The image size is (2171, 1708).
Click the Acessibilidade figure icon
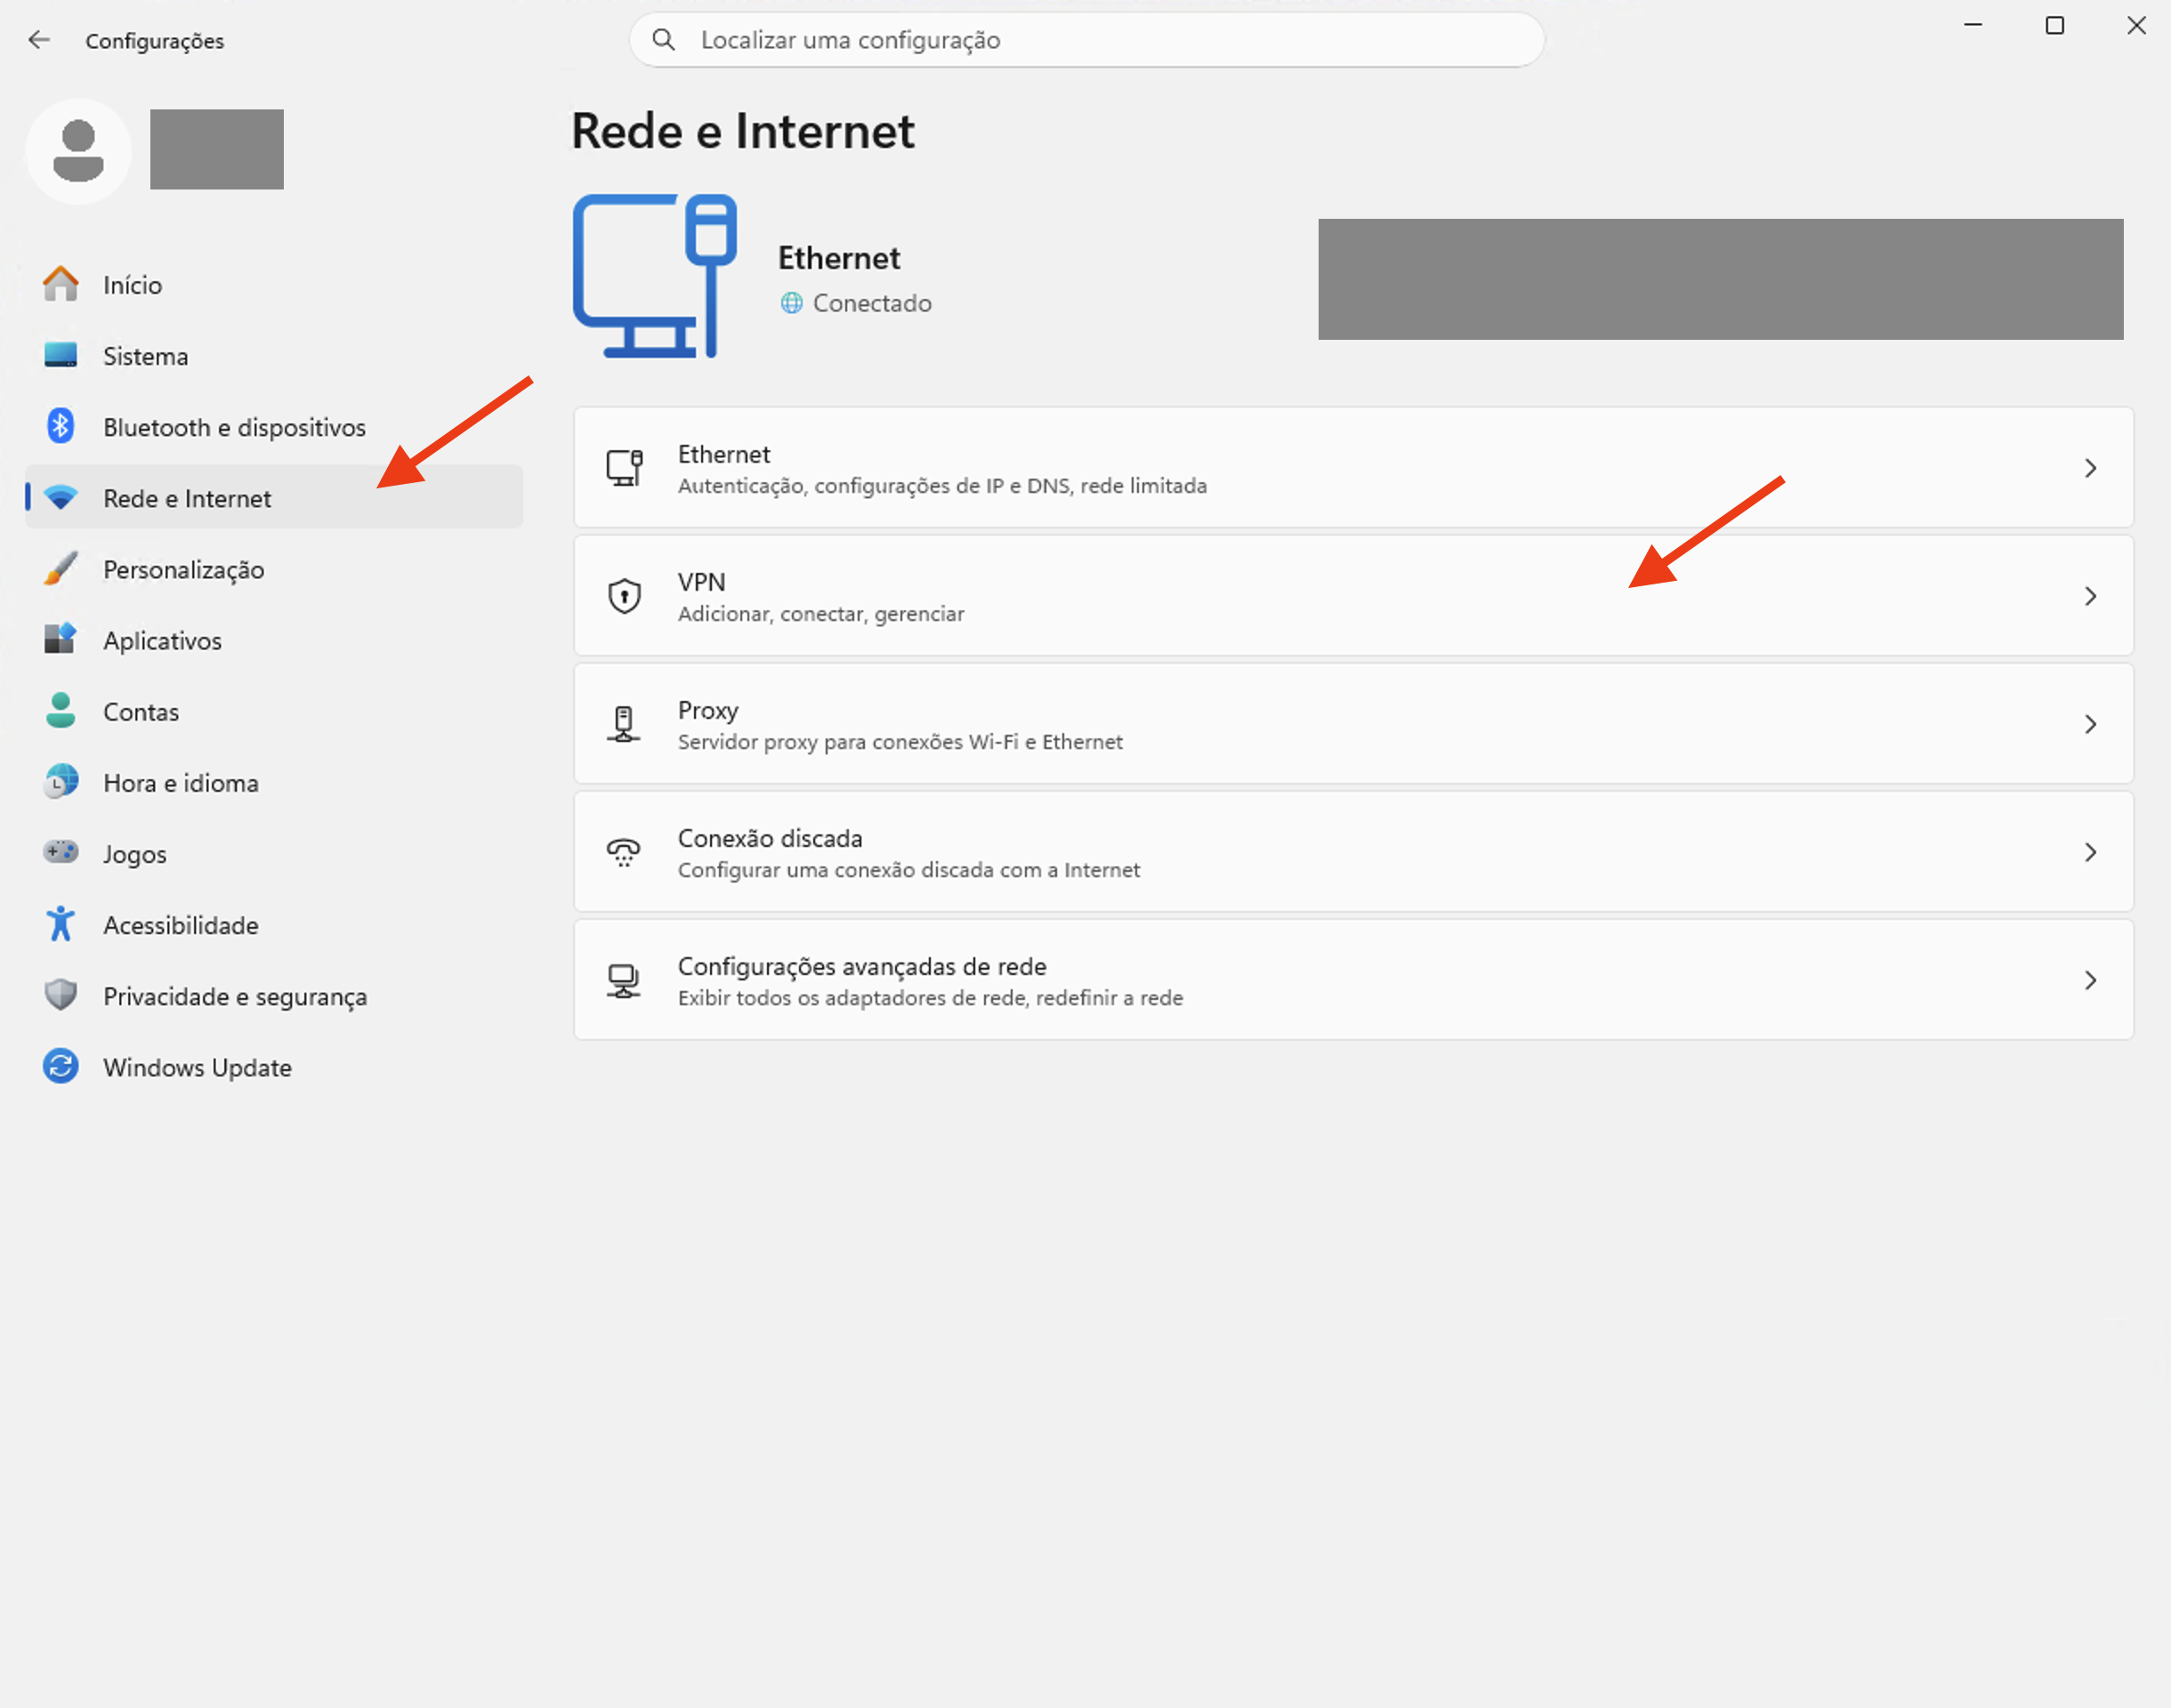pos(61,924)
